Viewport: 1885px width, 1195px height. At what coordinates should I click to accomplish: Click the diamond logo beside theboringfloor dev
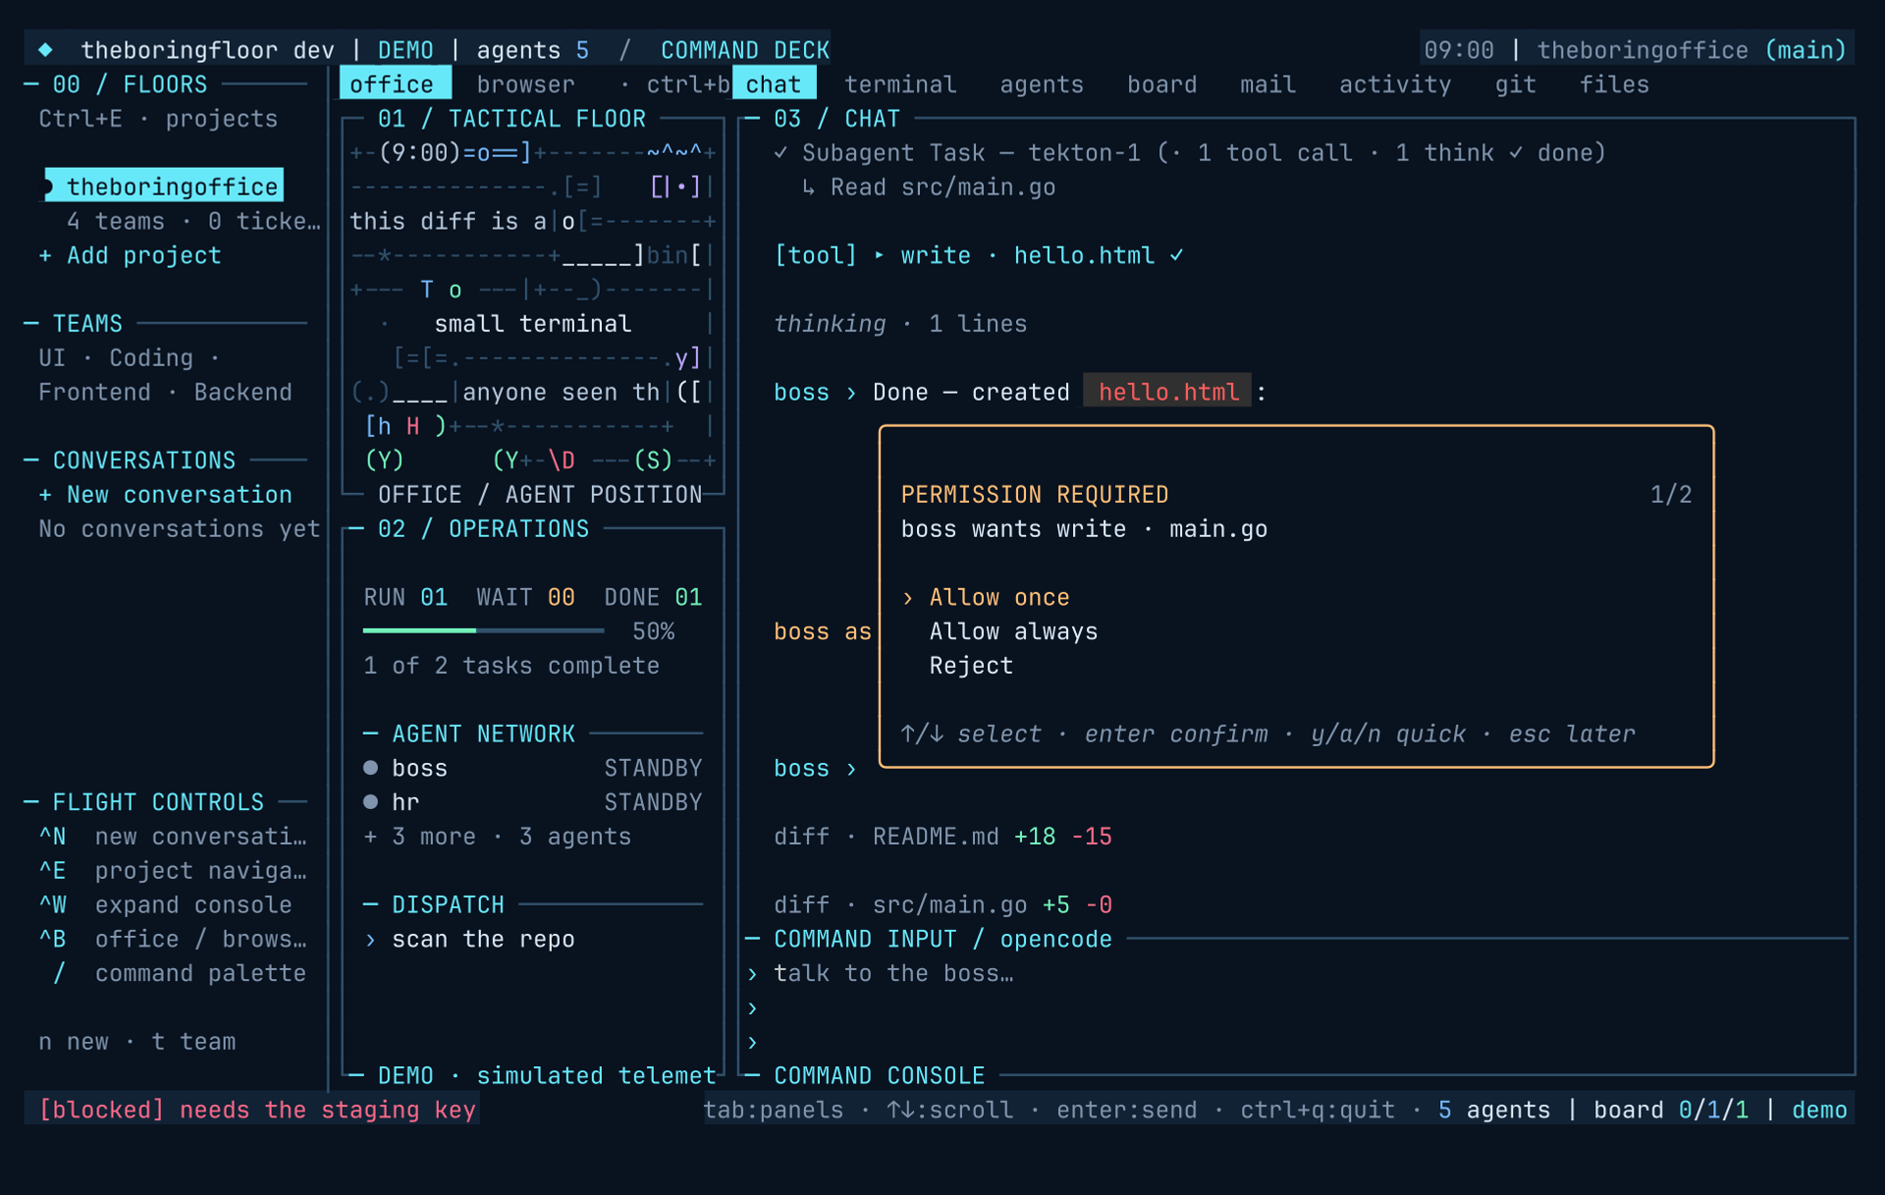(45, 50)
